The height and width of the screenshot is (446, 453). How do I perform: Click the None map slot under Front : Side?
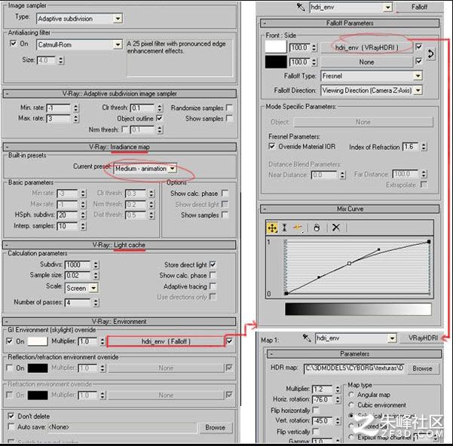[x=366, y=62]
